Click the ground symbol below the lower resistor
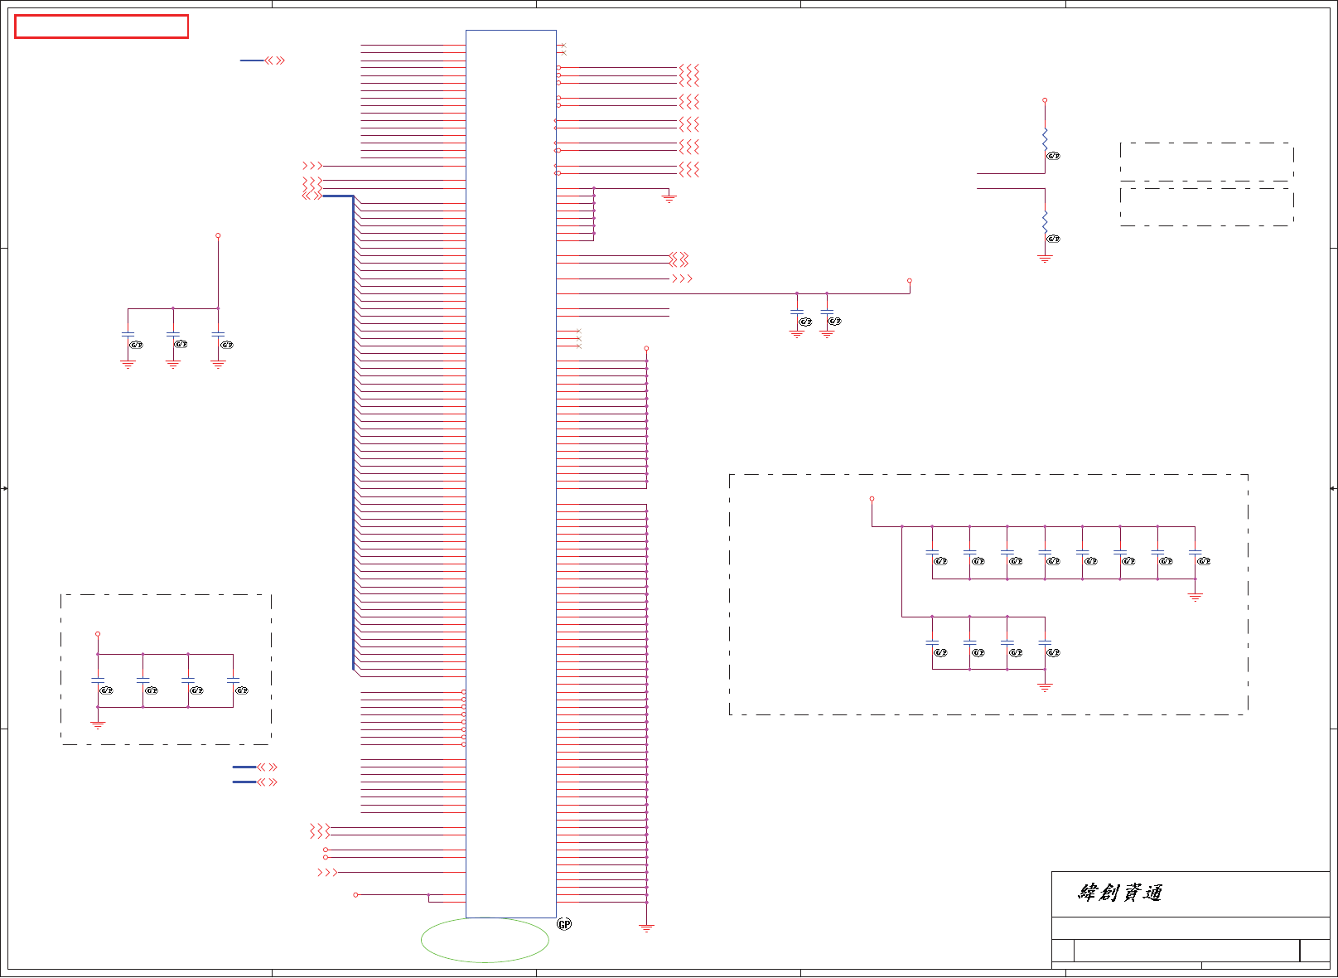Screen dimensions: 1338x978 [x=1045, y=259]
